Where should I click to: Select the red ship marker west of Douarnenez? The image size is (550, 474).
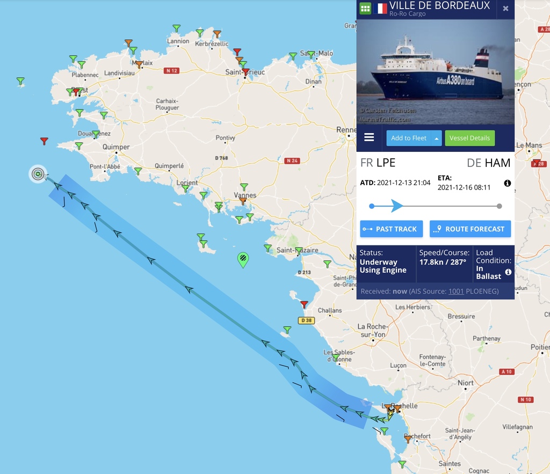coord(44,141)
